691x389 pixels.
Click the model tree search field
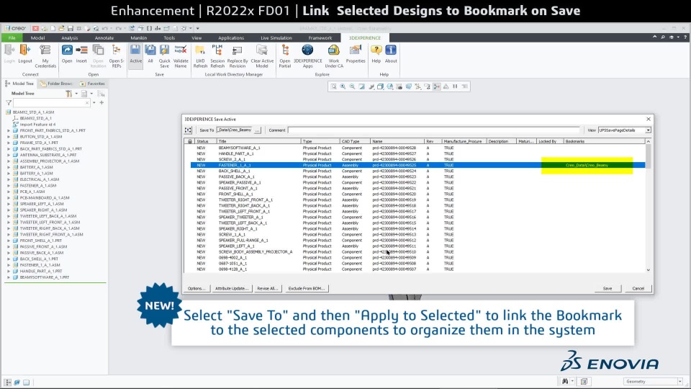point(51,103)
